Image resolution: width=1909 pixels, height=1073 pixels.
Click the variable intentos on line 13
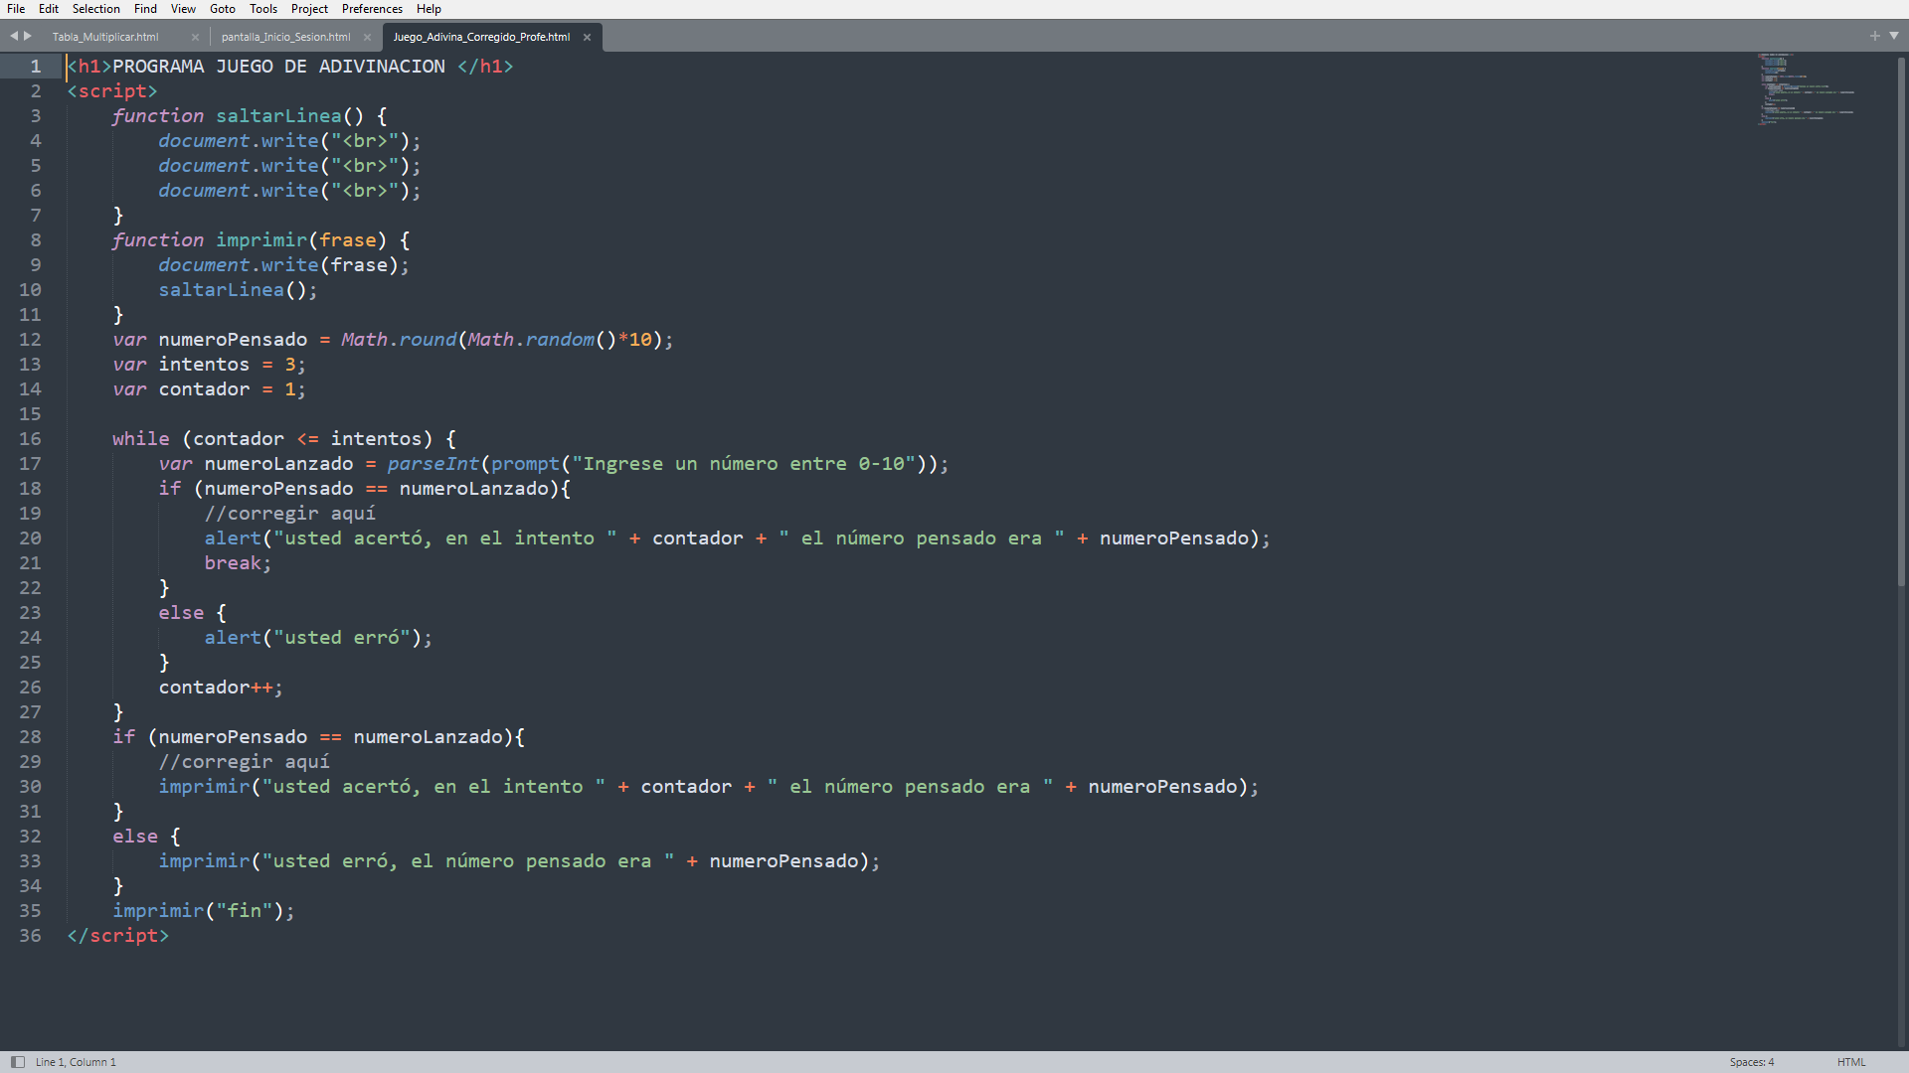(204, 365)
